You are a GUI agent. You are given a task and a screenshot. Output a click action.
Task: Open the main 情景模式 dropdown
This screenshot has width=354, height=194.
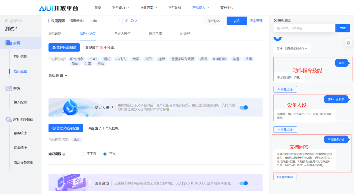point(104,20)
